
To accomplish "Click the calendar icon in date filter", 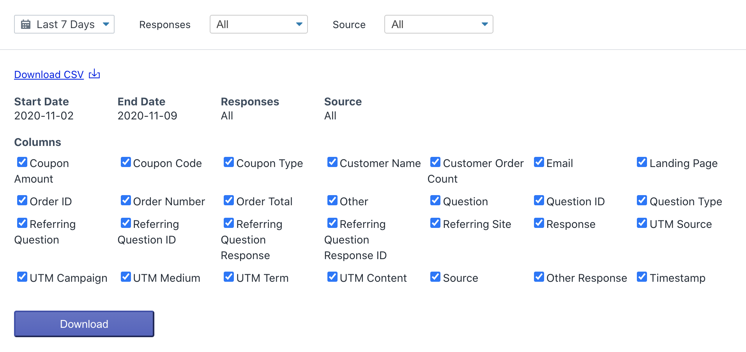I will (x=26, y=24).
